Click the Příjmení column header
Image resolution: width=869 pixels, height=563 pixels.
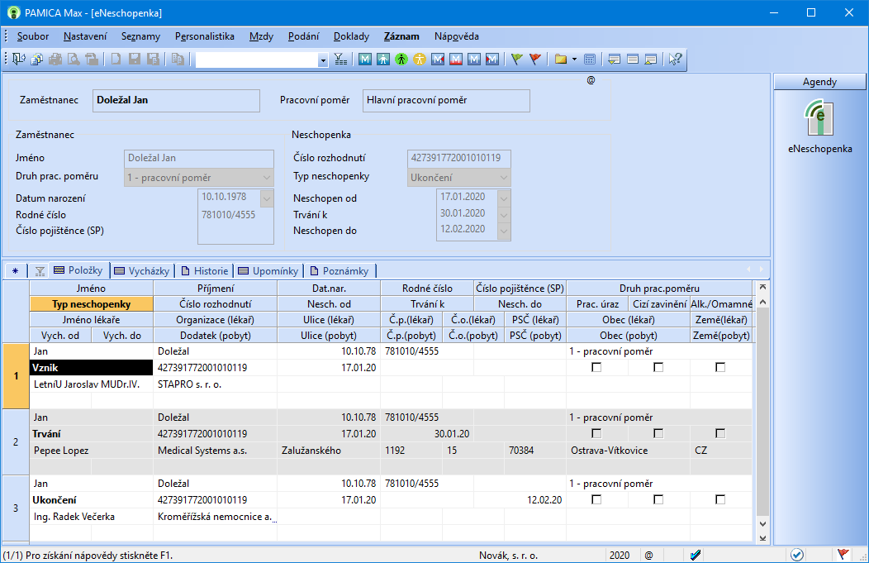(x=215, y=289)
